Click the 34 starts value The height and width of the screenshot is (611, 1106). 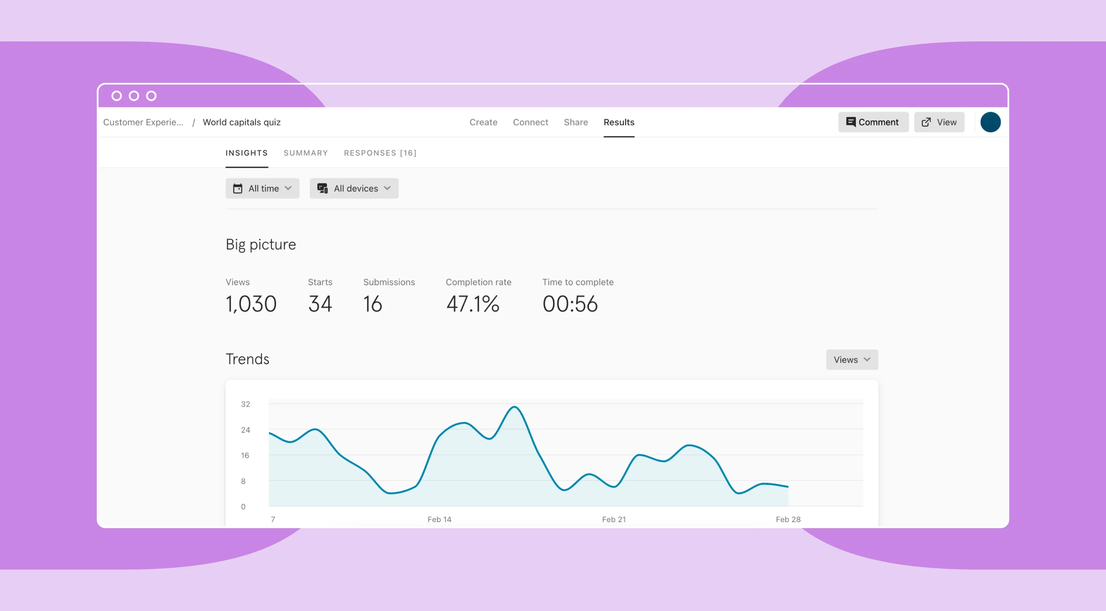click(x=320, y=304)
